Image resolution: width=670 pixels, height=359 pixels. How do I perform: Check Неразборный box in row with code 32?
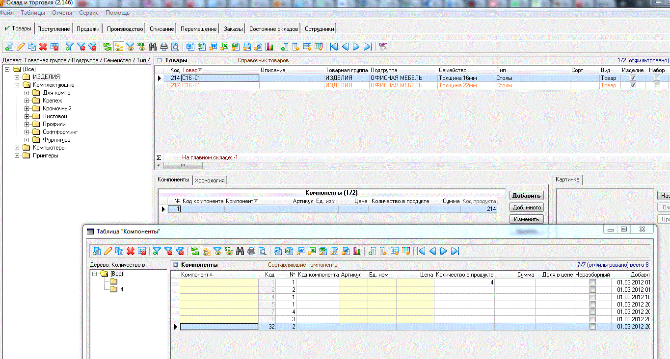click(592, 327)
